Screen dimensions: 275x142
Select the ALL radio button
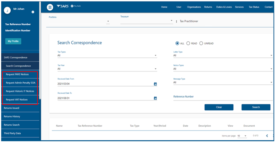pos(177,43)
